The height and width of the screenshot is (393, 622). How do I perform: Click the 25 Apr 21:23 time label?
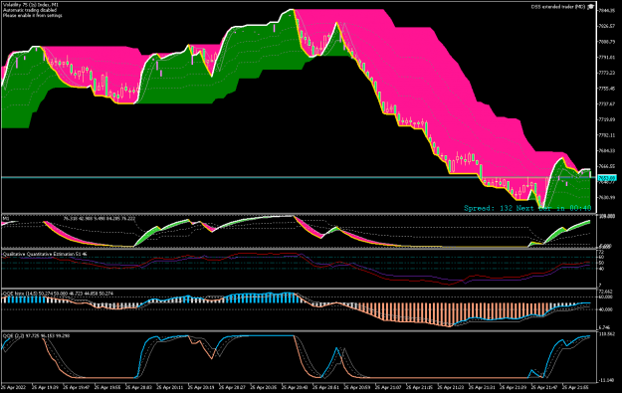point(450,387)
